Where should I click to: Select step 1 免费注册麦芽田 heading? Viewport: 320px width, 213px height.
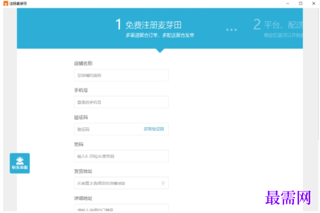pos(153,25)
